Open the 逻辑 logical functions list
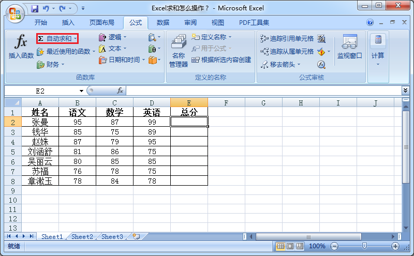The height and width of the screenshot is (256, 414). [x=112, y=37]
